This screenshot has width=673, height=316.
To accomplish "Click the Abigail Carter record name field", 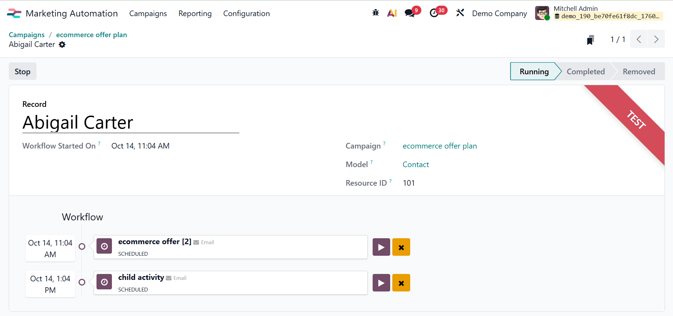I will coord(78,123).
